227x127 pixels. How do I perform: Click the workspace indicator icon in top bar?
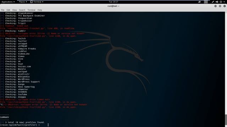[206, 2]
